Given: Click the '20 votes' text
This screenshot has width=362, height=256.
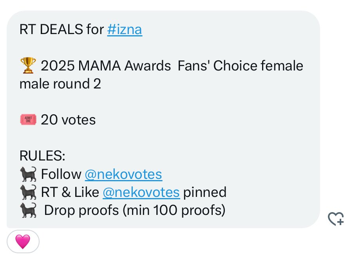Looking at the screenshot, I should tap(68, 120).
